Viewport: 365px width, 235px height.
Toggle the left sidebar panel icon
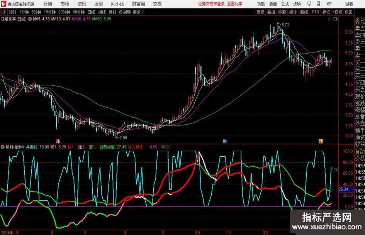click(x=3, y=12)
